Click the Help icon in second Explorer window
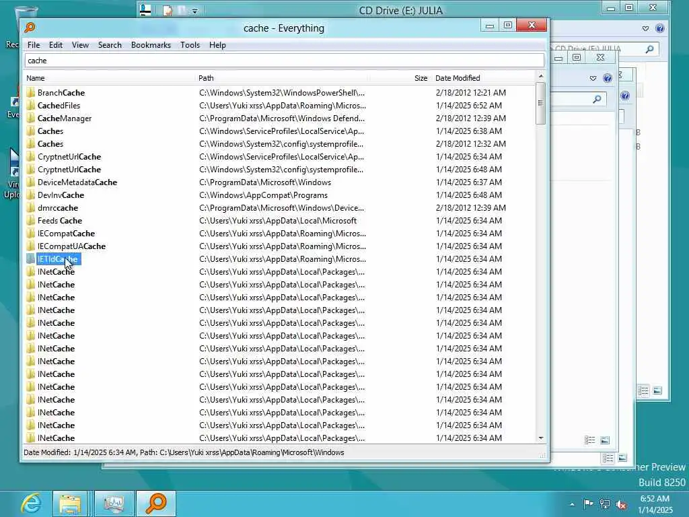The height and width of the screenshot is (517, 689). (608, 78)
